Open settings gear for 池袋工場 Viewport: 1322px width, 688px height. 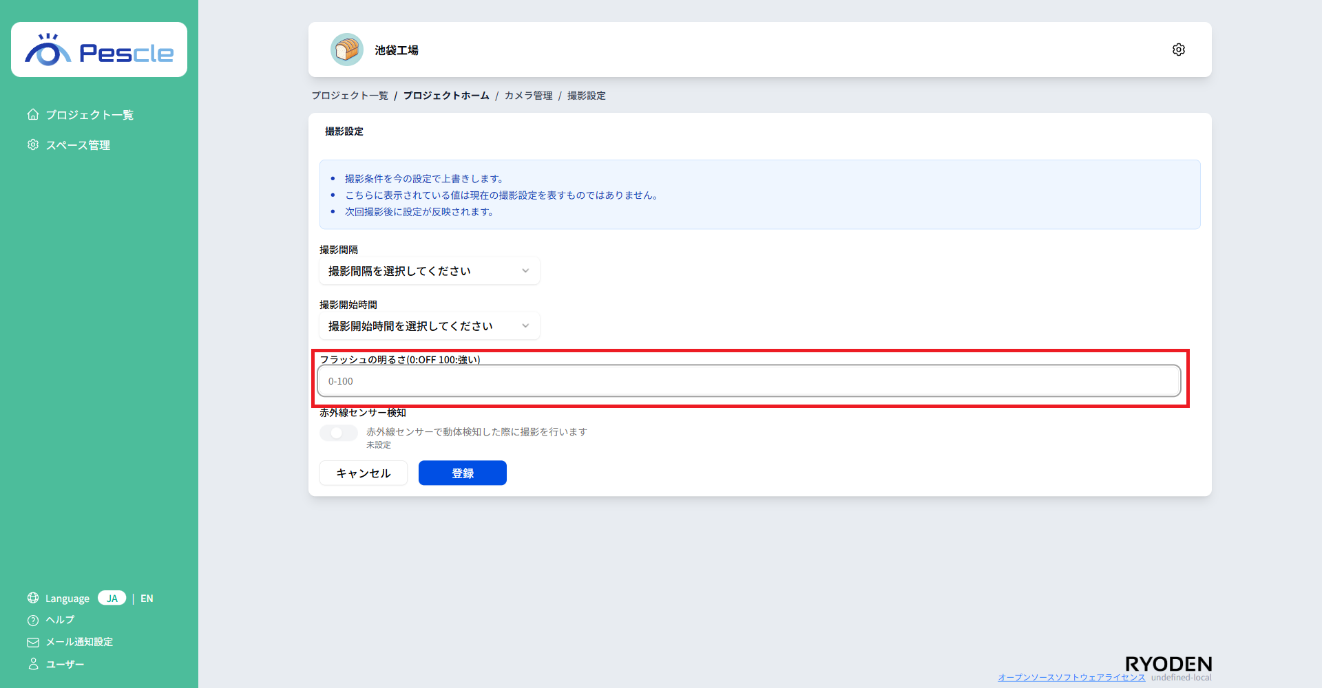coord(1178,50)
